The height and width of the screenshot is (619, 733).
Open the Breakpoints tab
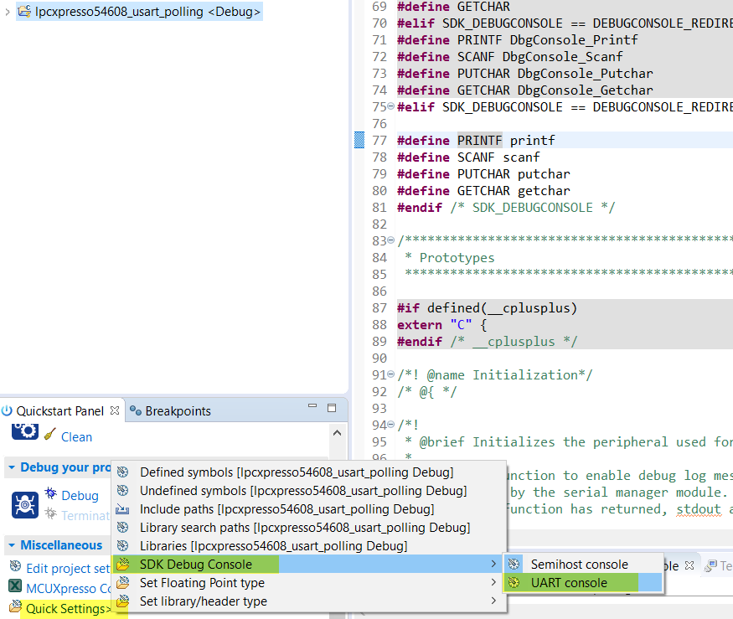pos(178,411)
